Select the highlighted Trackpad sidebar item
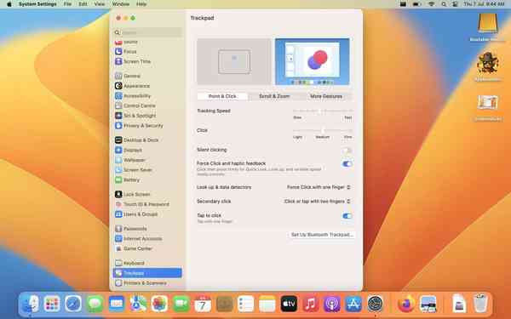 coord(147,273)
